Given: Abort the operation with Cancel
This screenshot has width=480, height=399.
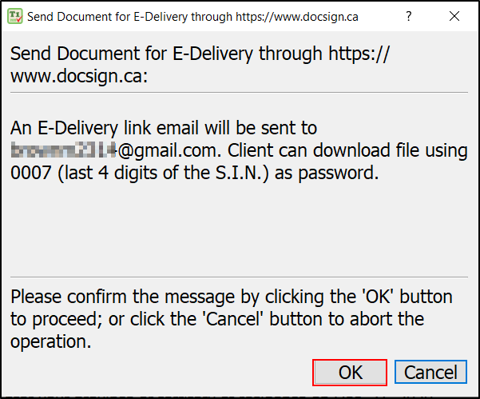Looking at the screenshot, I should pos(430,373).
